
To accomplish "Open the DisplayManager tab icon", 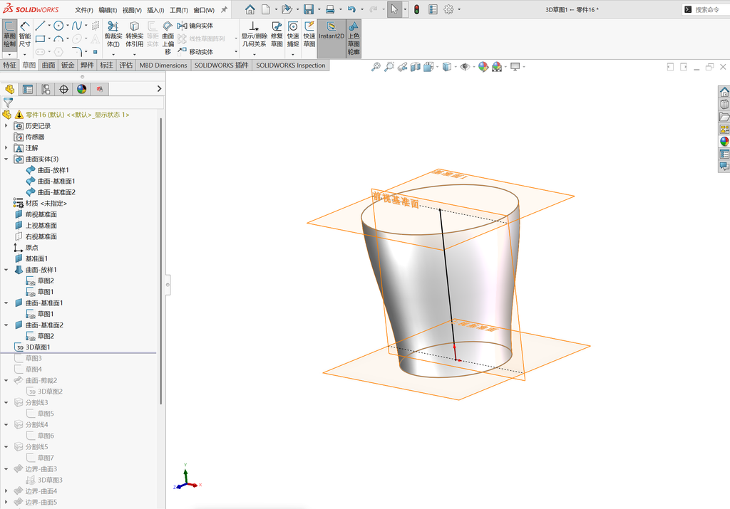I will pyautogui.click(x=82, y=89).
